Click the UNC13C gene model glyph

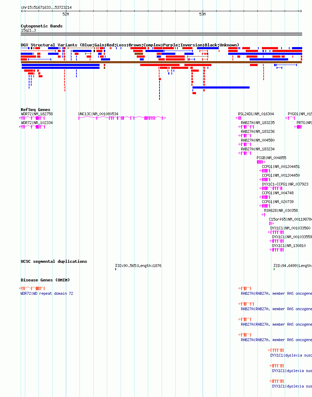point(122,118)
